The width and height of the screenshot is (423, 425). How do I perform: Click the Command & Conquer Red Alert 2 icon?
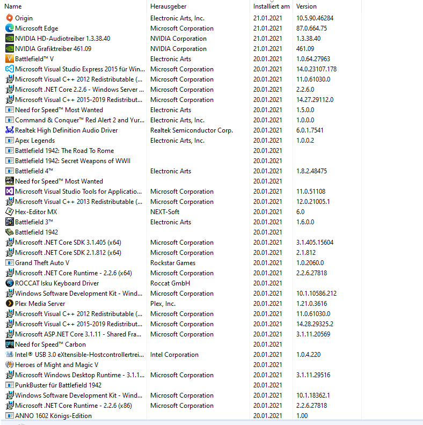10,120
